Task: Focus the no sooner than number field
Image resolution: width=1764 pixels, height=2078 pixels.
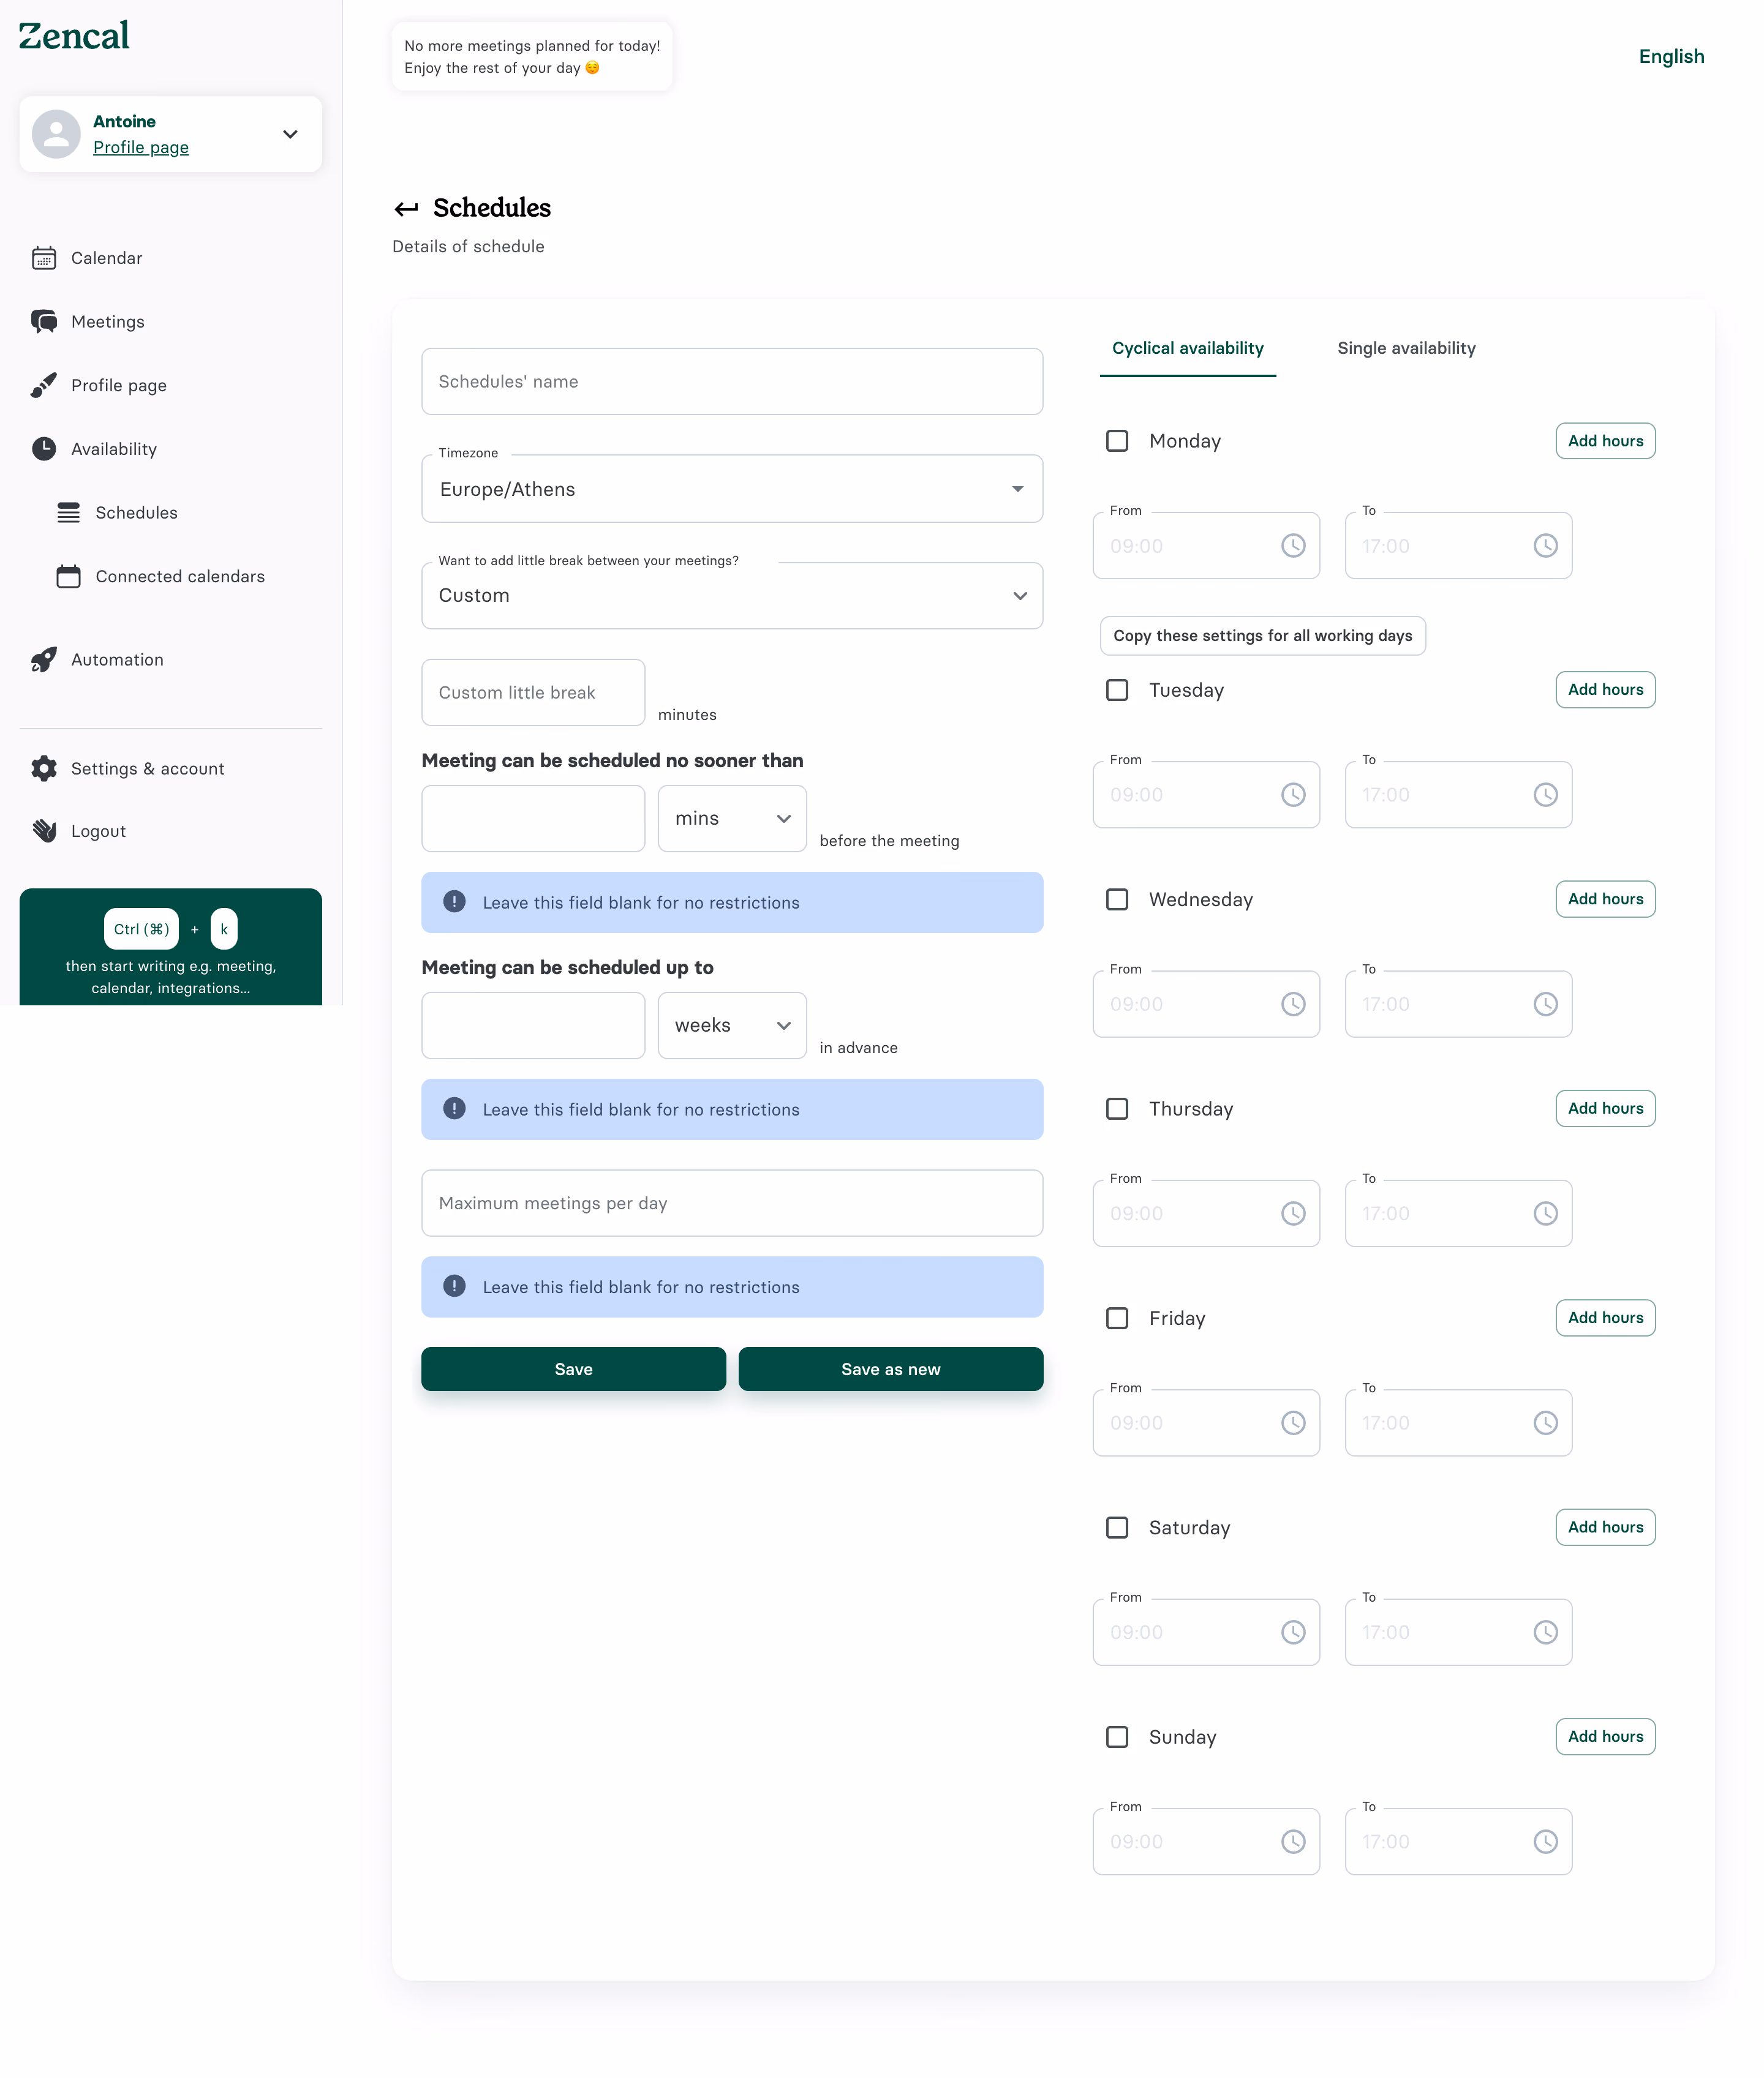Action: [x=533, y=819]
